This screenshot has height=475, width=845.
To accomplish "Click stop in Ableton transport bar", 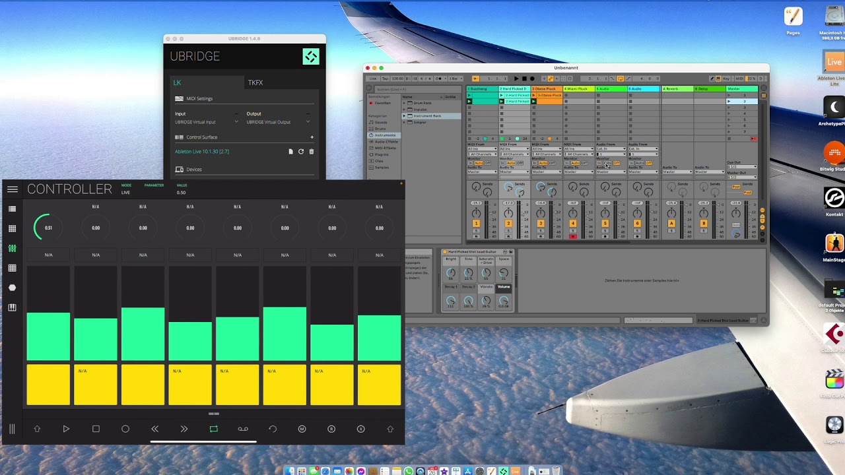I will [x=524, y=79].
